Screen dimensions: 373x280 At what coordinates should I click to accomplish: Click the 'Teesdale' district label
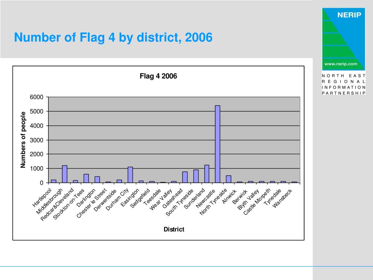point(152,197)
